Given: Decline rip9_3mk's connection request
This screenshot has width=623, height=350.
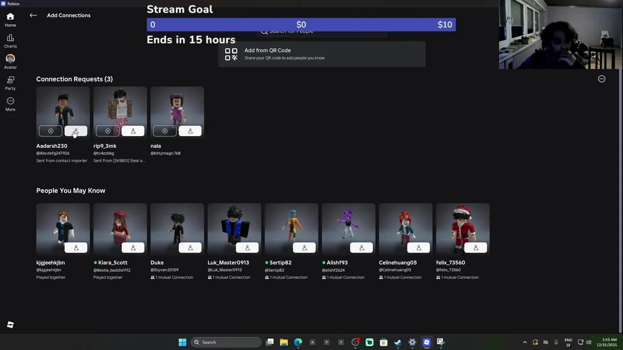Looking at the screenshot, I should 108,131.
